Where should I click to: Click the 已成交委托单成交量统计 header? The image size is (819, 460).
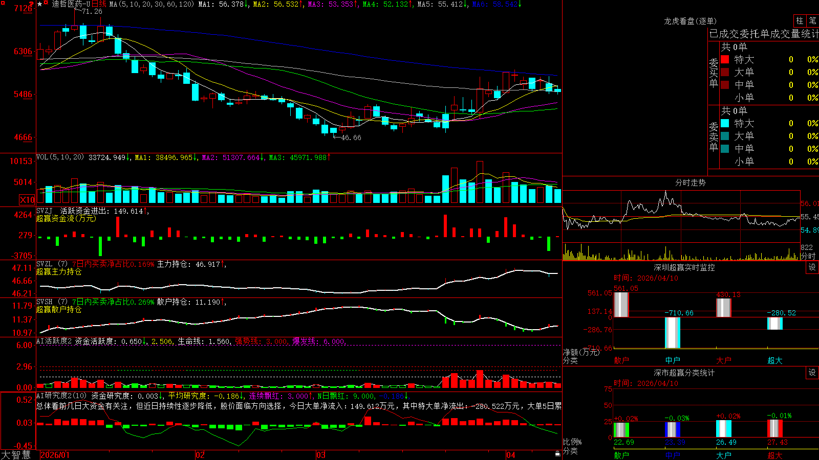[x=764, y=34]
